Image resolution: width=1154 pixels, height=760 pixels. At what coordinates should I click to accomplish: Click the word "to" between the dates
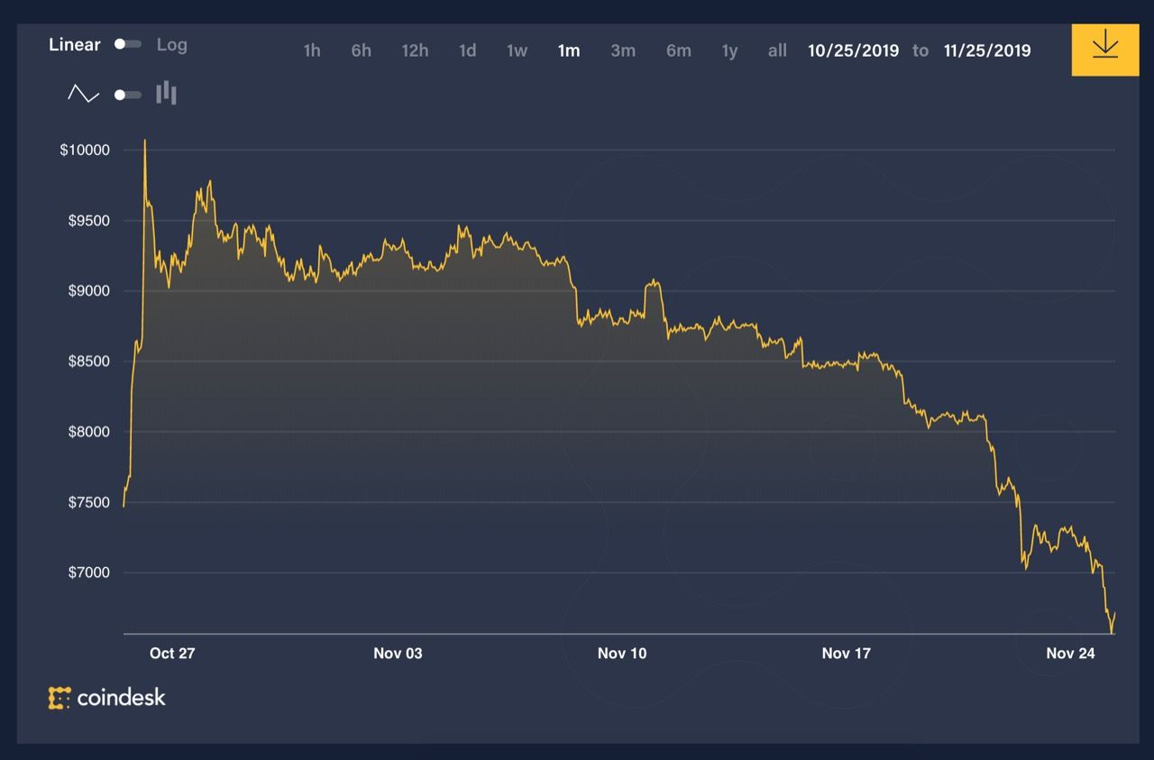pyautogui.click(x=920, y=50)
